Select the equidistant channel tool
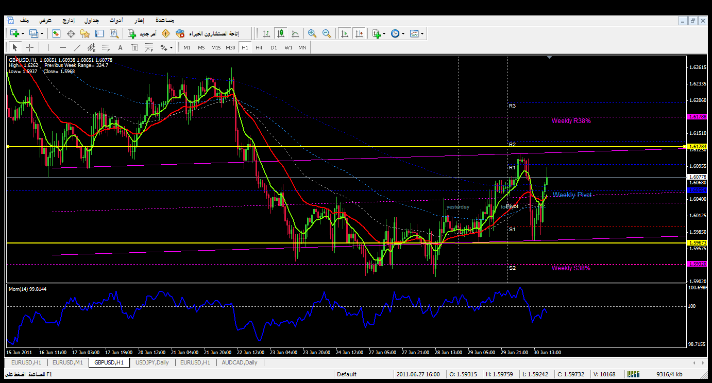 92,47
